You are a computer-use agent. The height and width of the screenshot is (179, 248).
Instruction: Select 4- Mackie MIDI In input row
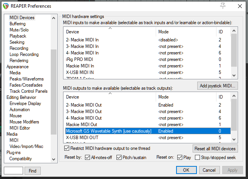click(x=148, y=53)
